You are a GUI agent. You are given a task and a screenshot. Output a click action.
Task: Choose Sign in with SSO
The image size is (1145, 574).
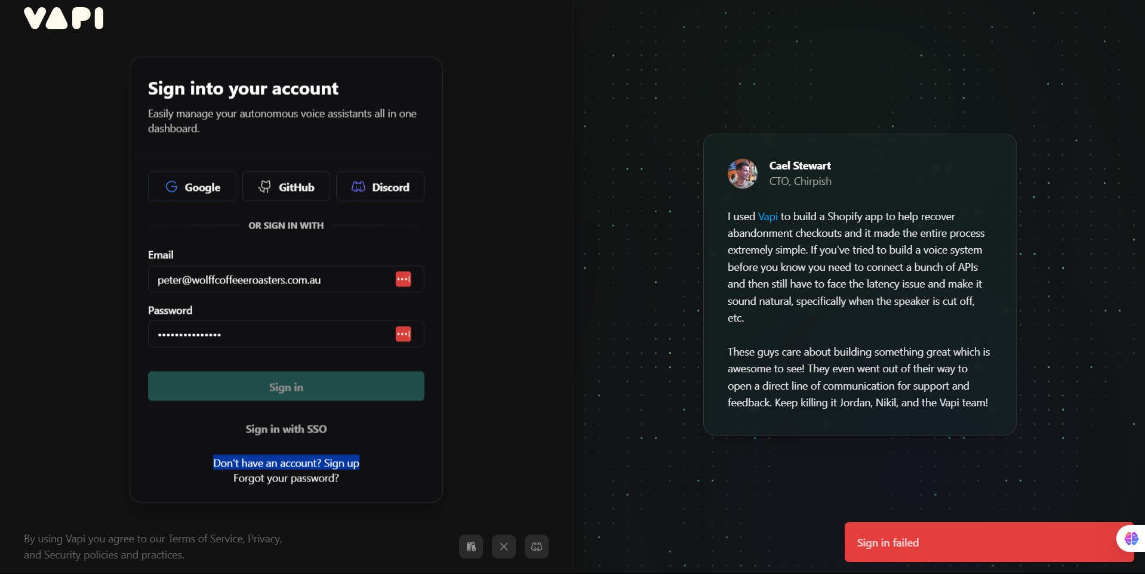[286, 429]
